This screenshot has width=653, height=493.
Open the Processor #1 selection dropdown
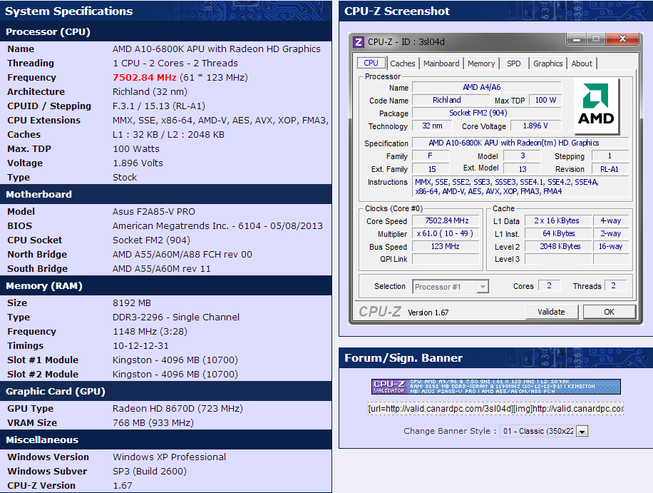pyautogui.click(x=451, y=287)
